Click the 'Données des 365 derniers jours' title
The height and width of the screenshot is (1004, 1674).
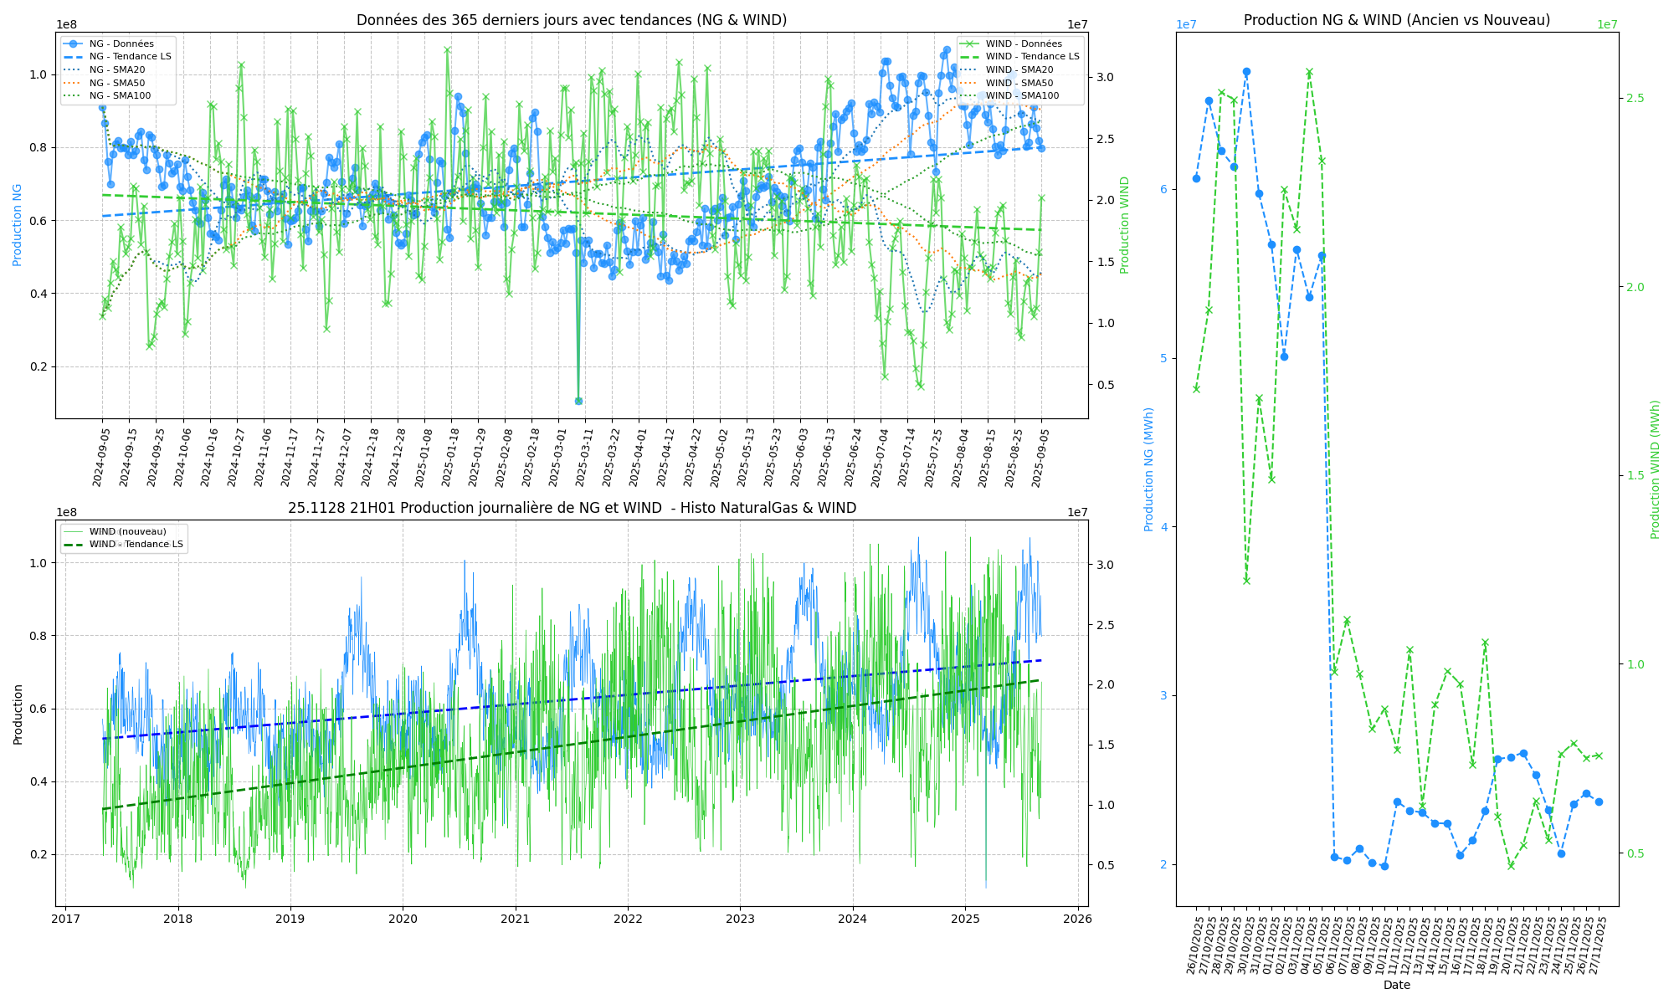pos(572,20)
